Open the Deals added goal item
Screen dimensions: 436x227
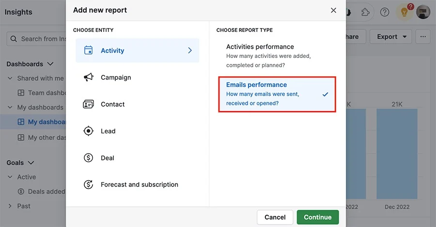tap(41, 192)
